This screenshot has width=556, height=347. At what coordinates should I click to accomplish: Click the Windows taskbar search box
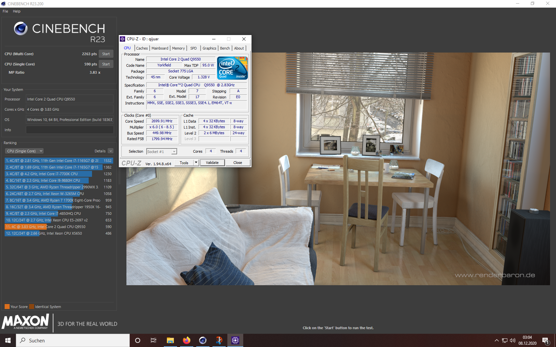click(73, 340)
